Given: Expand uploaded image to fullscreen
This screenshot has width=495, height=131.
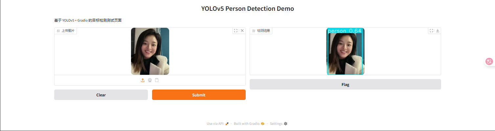Looking at the screenshot, I should tap(236, 31).
